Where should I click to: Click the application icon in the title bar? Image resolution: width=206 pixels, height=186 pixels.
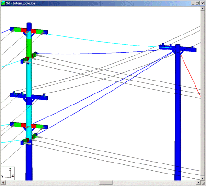(x=3, y=3)
